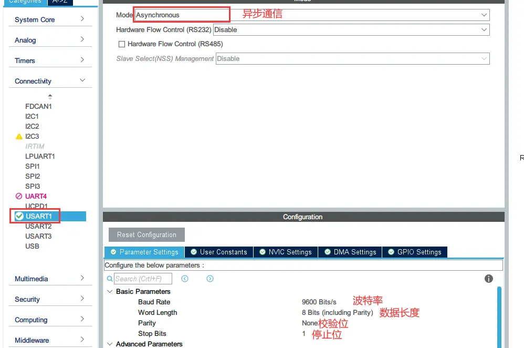The height and width of the screenshot is (348, 524).
Task: Expand the System Core category
Action: [82, 19]
